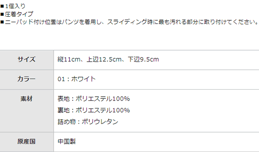Select the サイズ header cell
This screenshot has height=152, width=259.
point(26,59)
